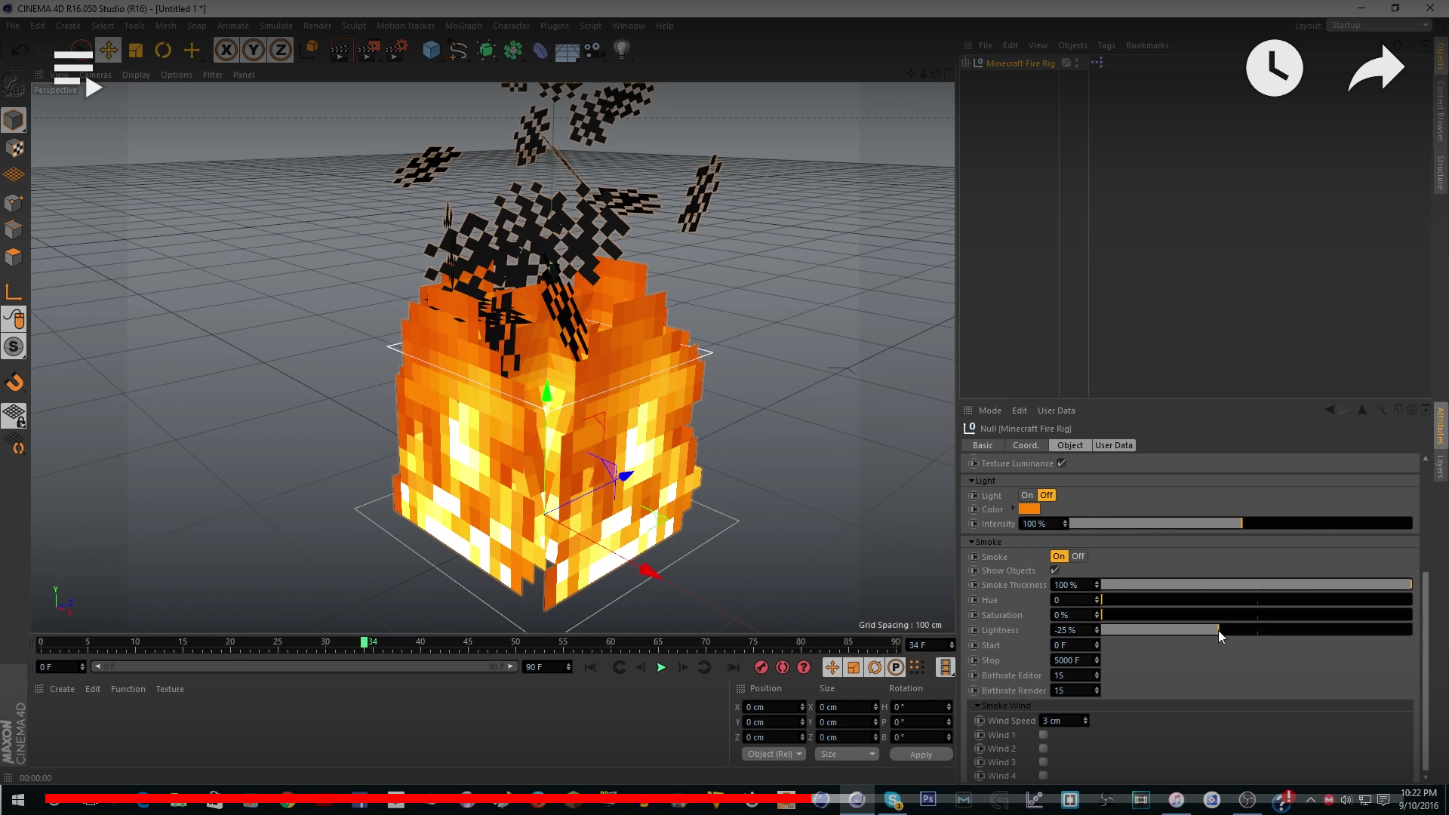Select the Rotate tool in top toolbar
This screenshot has height=815, width=1449.
point(163,51)
